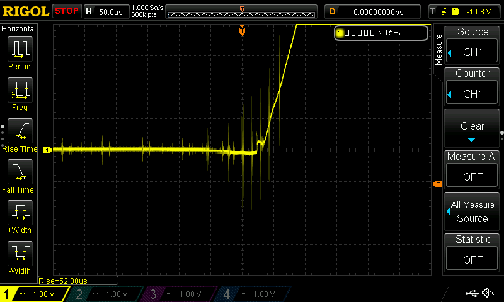The width and height of the screenshot is (504, 302).
Task: Select the Fall Time measurement icon
Action: point(20,172)
